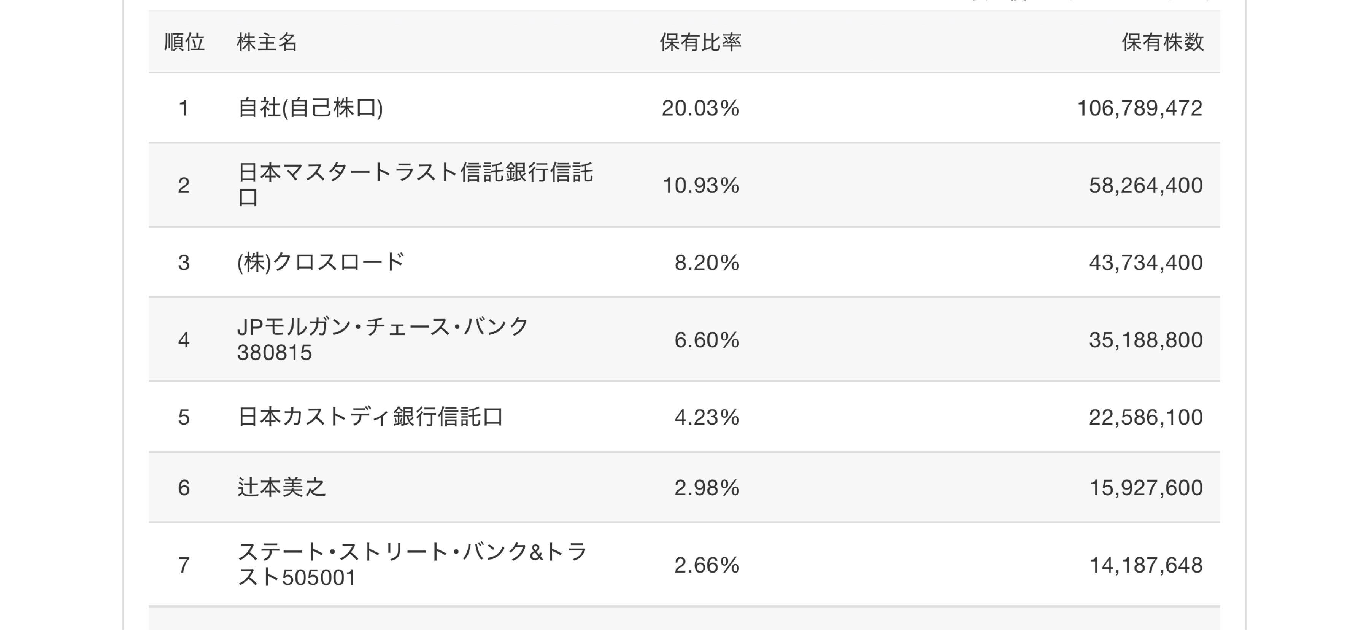
Task: Select 日本カストディ銀行信託口 shareholder name
Action: point(370,417)
